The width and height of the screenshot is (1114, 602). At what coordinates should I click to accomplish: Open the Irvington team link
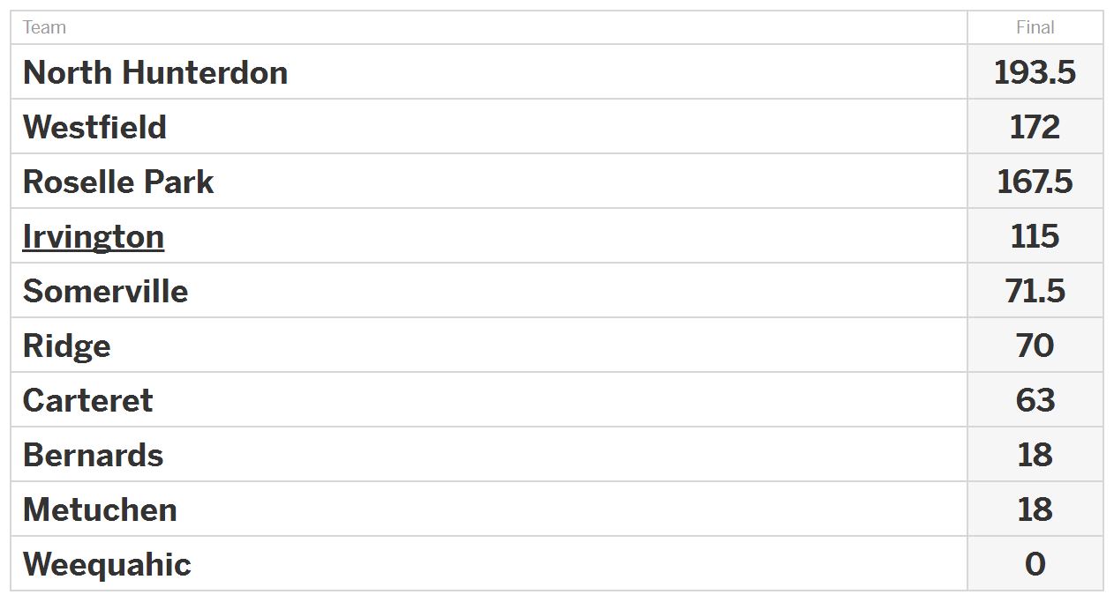94,237
